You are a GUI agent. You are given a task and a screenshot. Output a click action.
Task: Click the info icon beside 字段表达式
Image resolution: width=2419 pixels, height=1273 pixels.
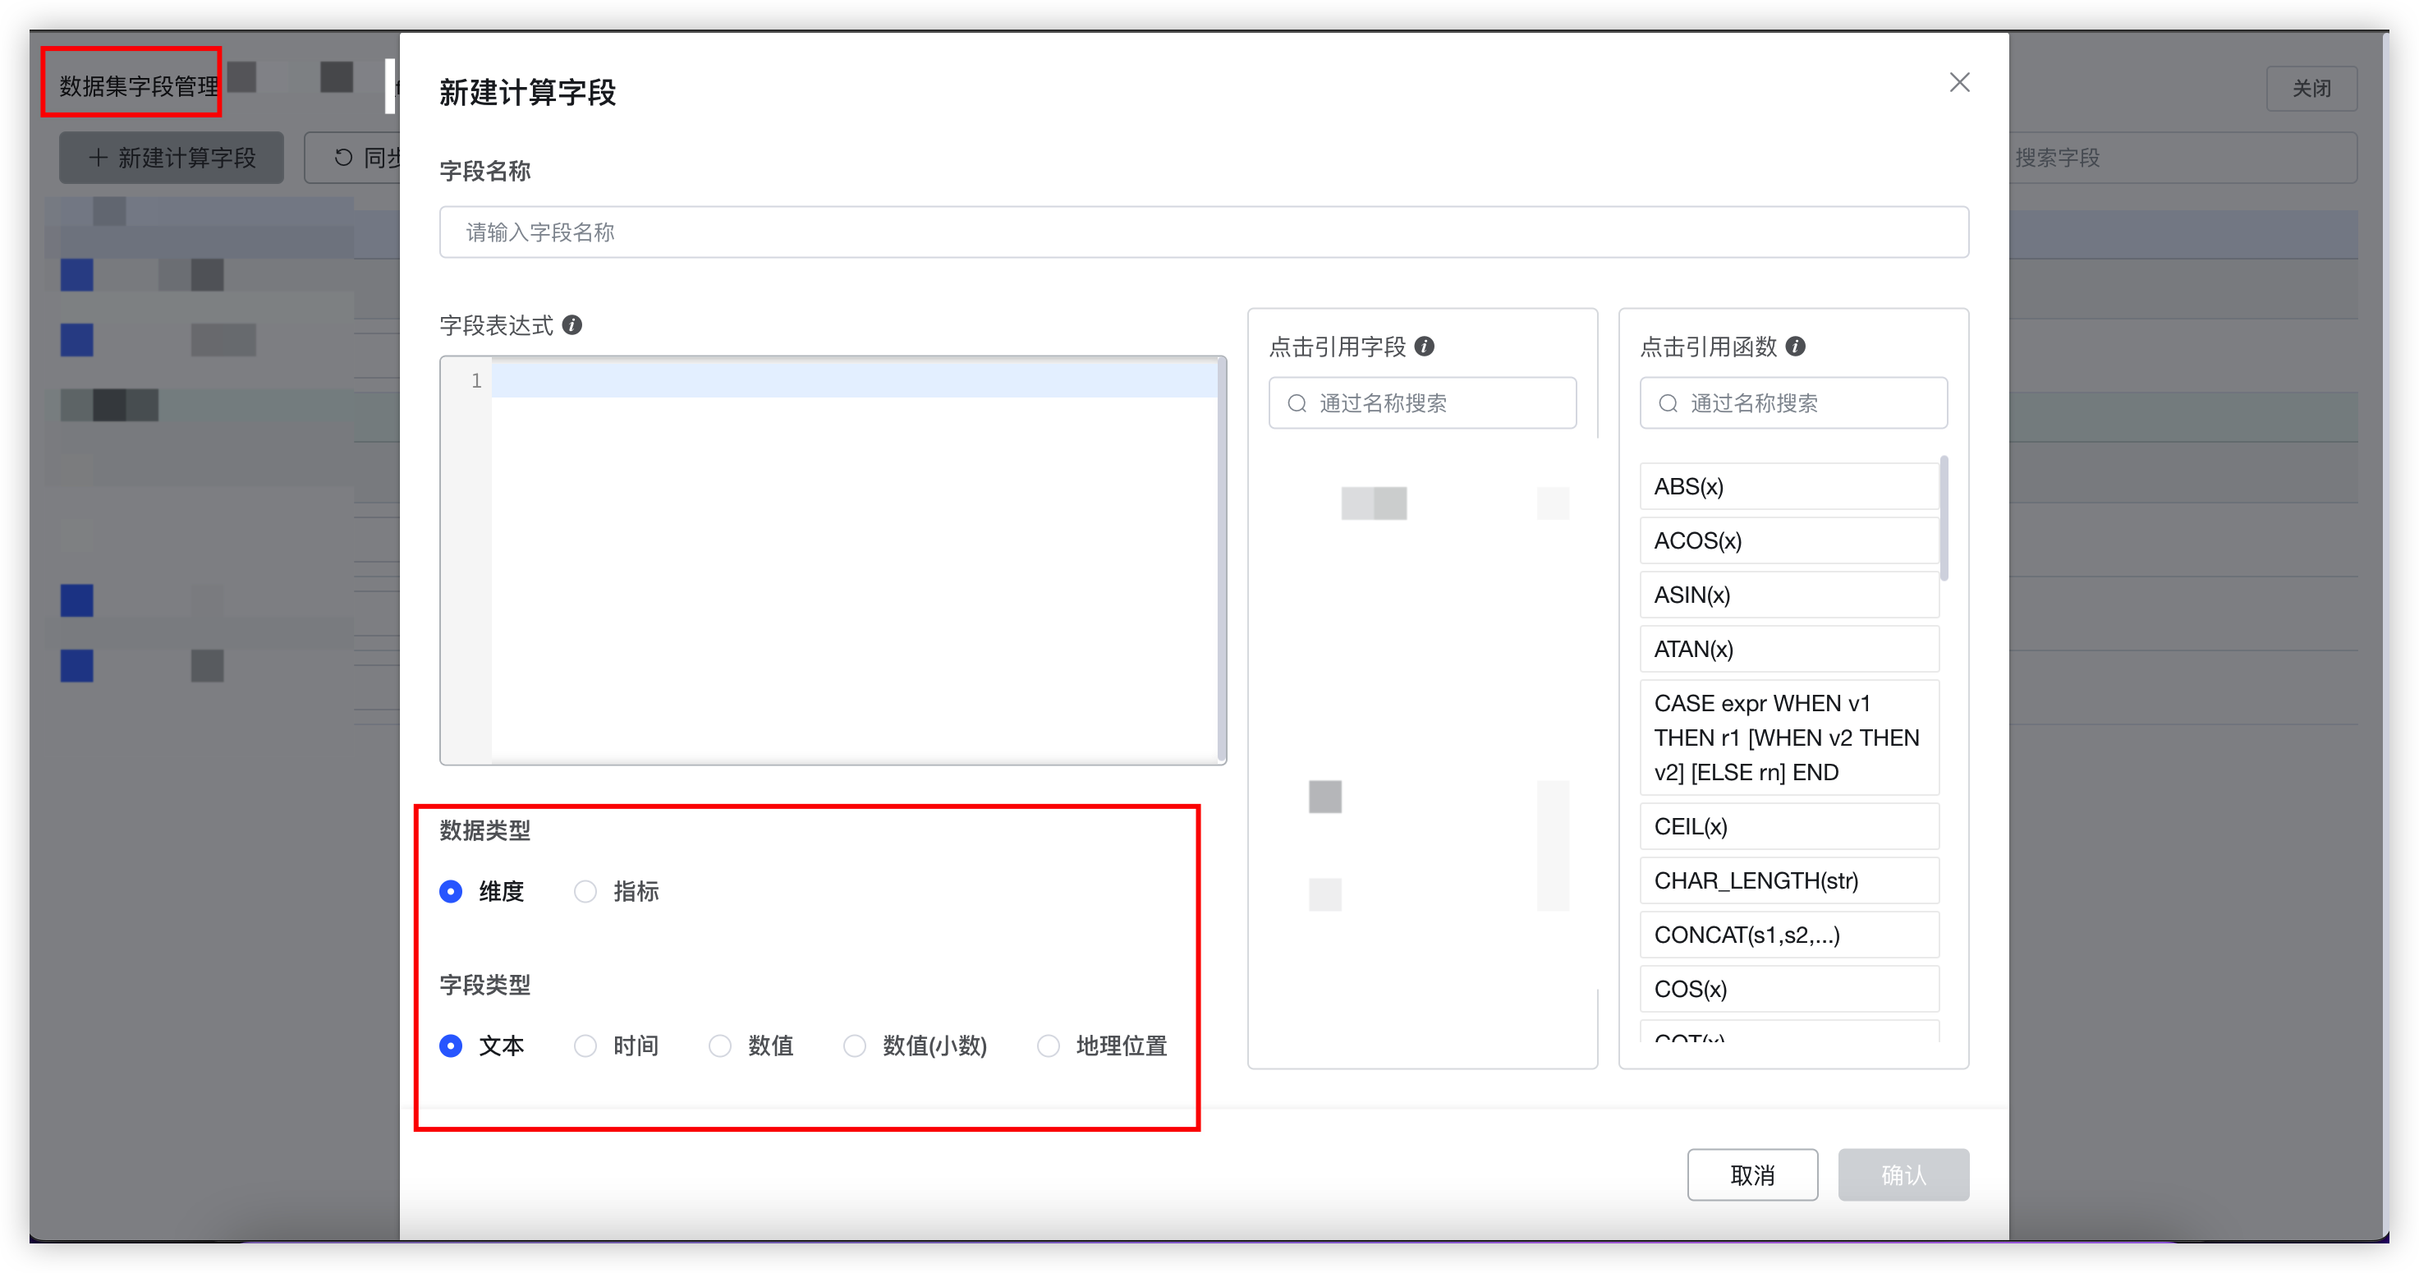pyautogui.click(x=571, y=324)
